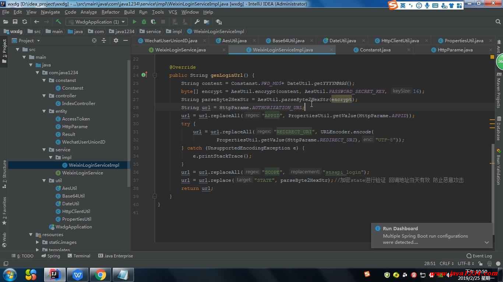Click the Windows Start button

pos(10,275)
